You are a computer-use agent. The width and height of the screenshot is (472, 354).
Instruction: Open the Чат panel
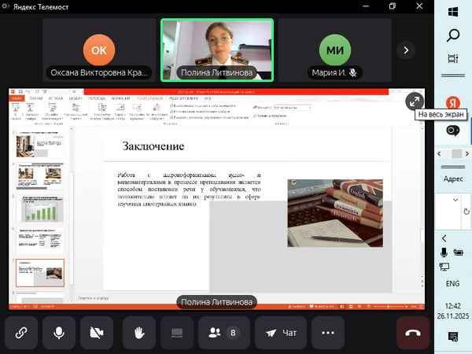pyautogui.click(x=281, y=333)
